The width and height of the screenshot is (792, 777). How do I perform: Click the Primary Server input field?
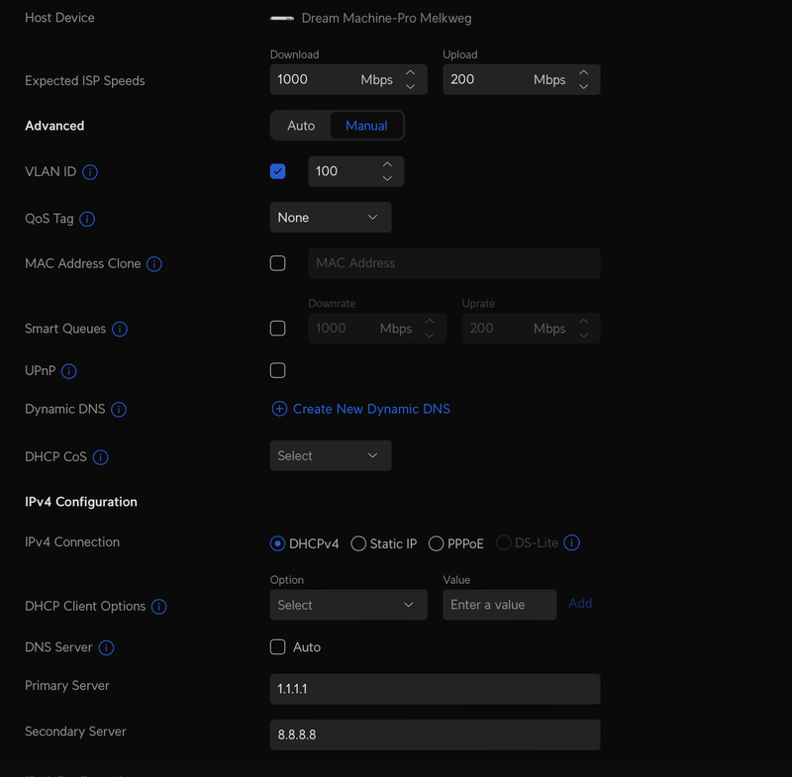click(x=435, y=689)
